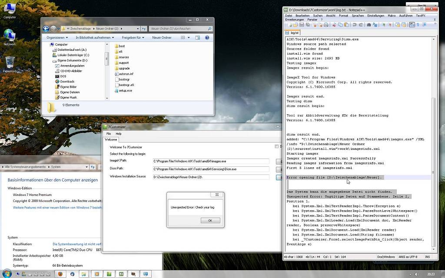Click the Find binoculars icon in Notepad++
This screenshot has height=278, width=445.
coord(369,25)
